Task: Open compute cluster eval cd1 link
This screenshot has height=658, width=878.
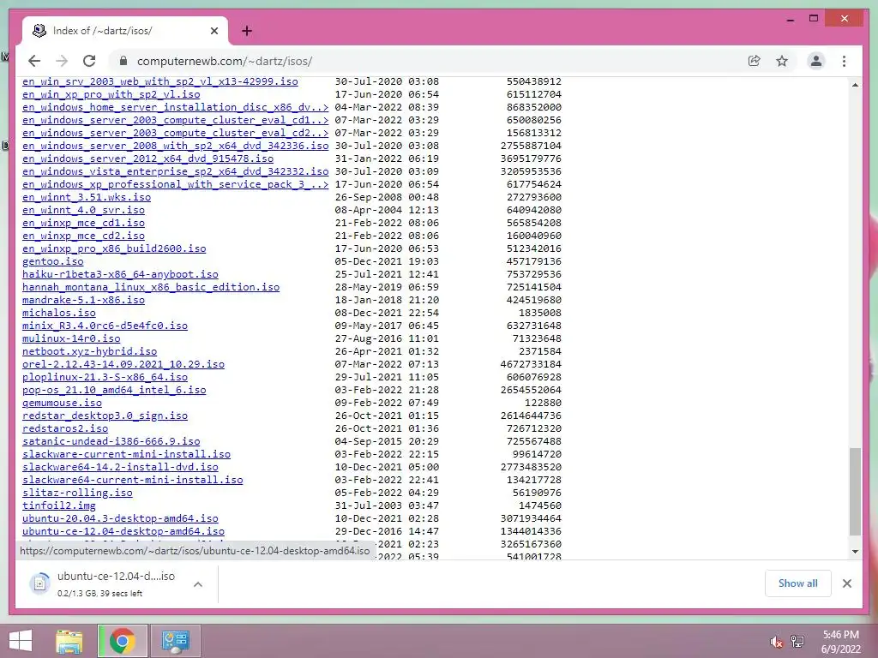Action: point(175,120)
